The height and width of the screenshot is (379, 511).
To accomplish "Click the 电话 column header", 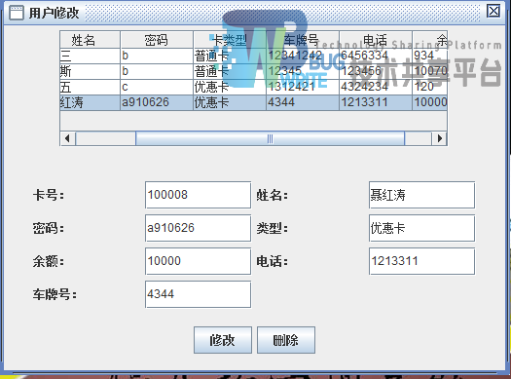I will [376, 40].
